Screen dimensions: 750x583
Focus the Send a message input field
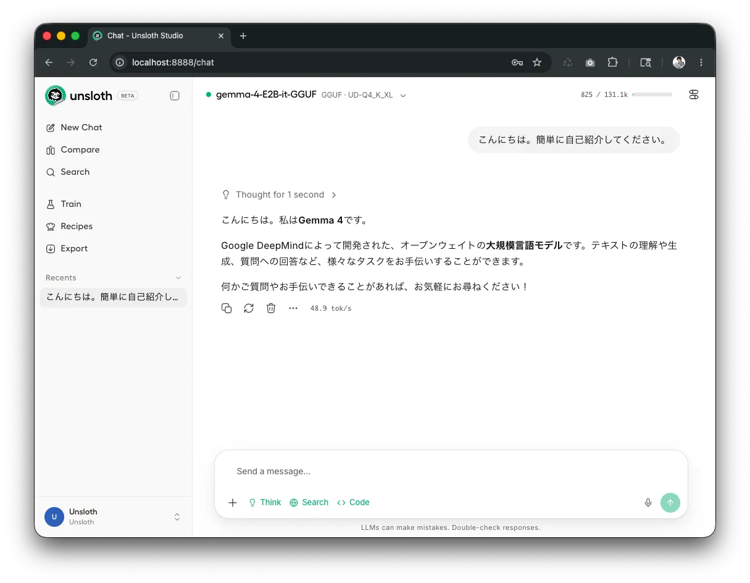click(x=451, y=471)
